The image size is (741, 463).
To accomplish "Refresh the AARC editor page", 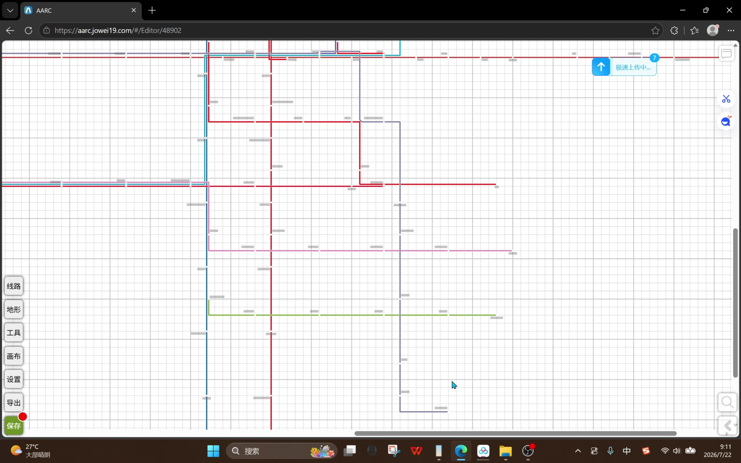I will tap(29, 30).
